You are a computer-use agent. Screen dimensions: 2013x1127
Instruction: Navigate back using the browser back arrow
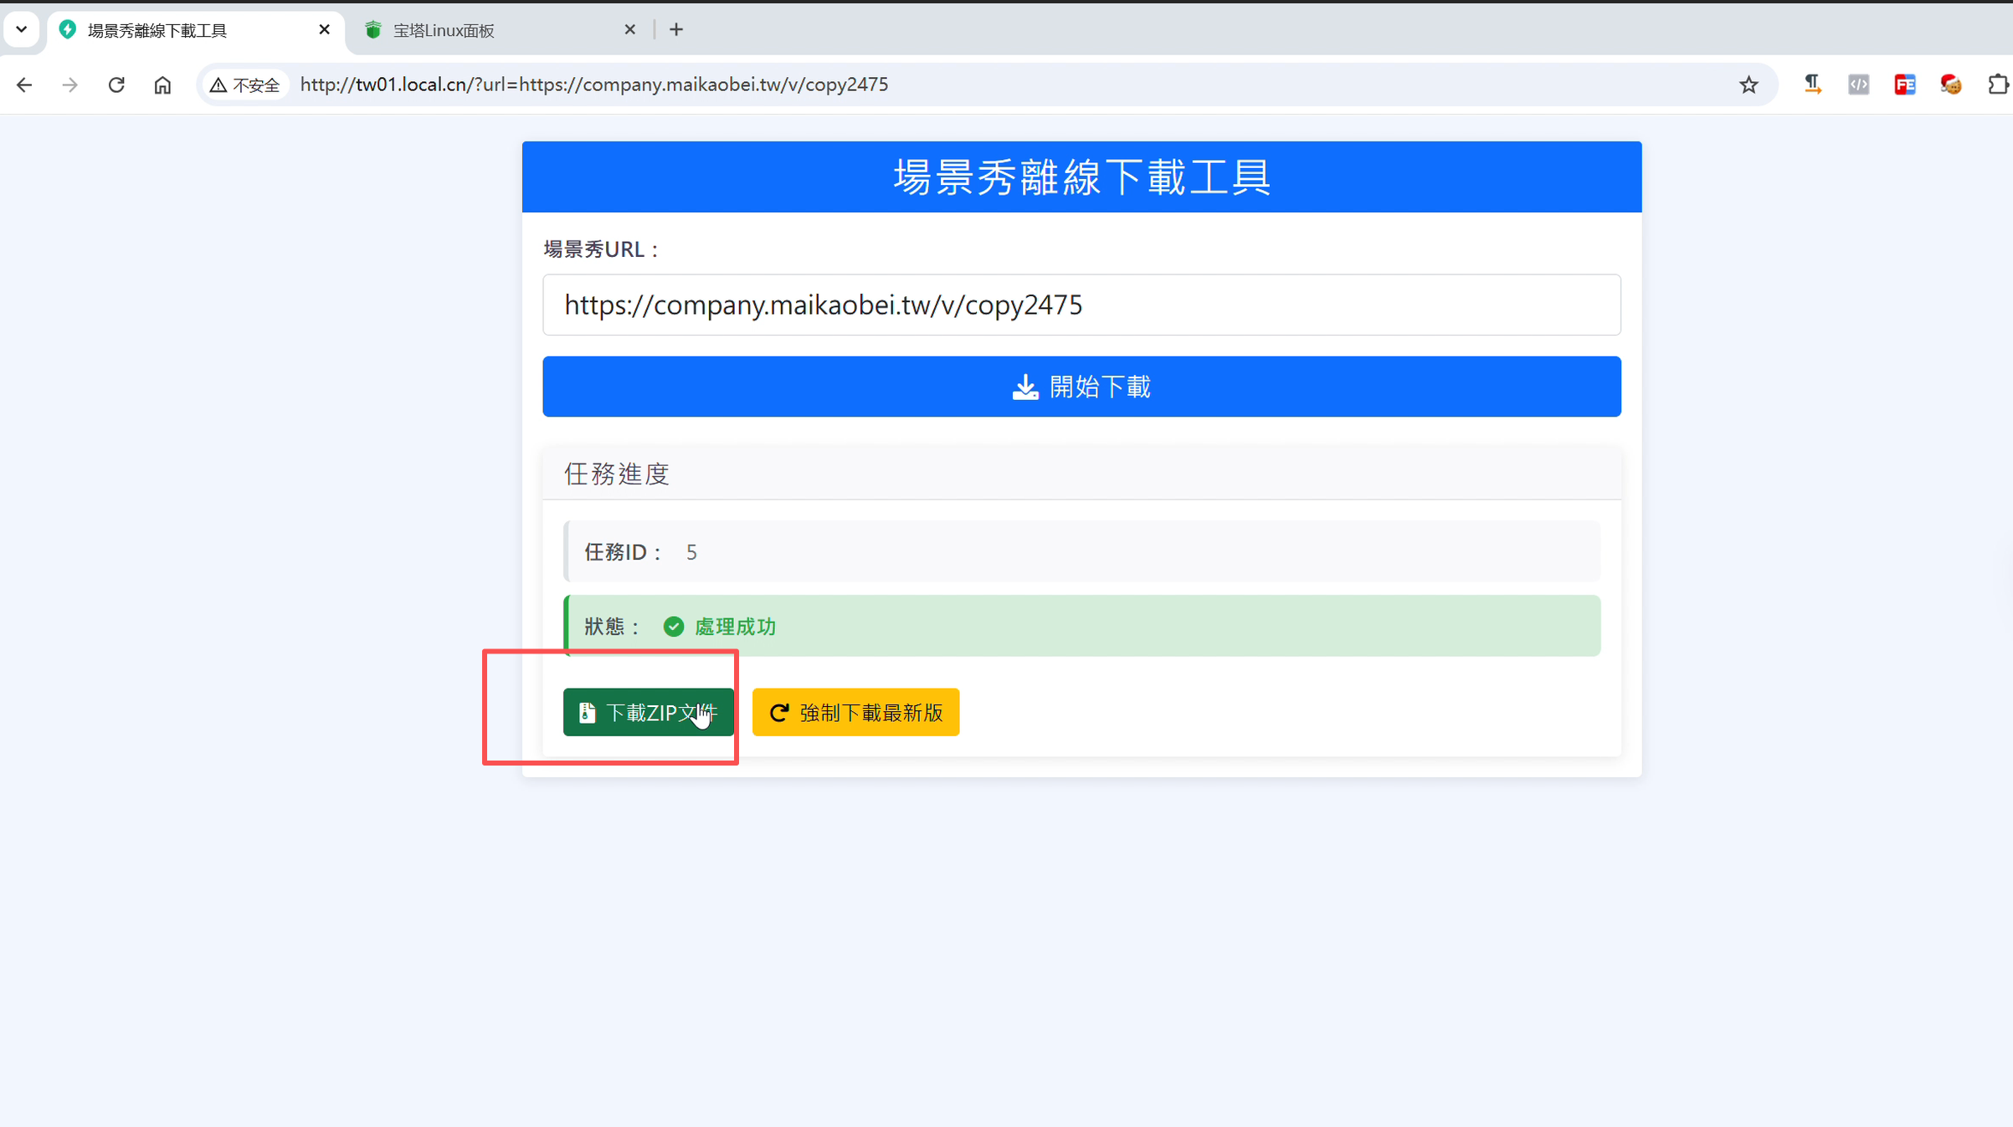point(24,85)
